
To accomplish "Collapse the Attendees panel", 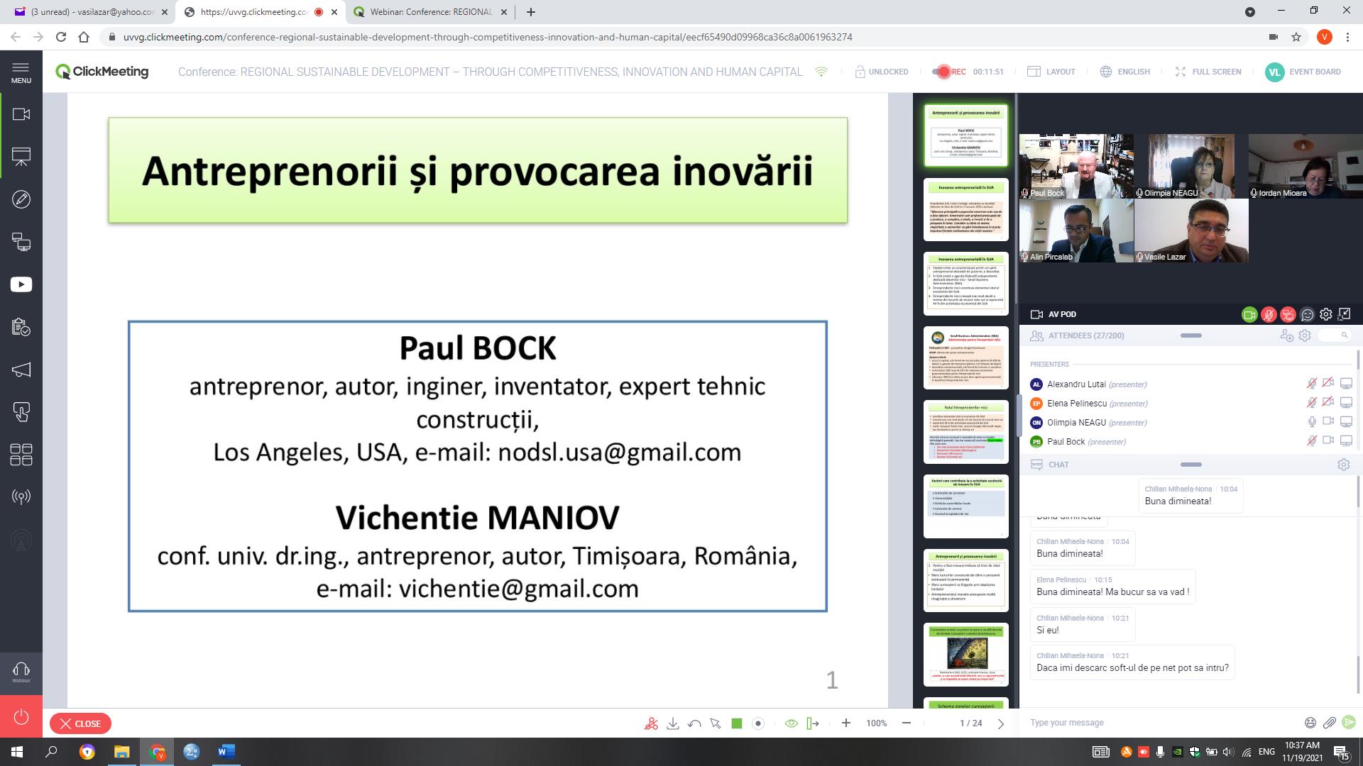I will coord(1191,335).
